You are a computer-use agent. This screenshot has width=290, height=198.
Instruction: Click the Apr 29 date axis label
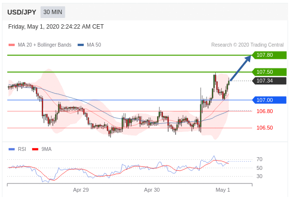pos(81,190)
